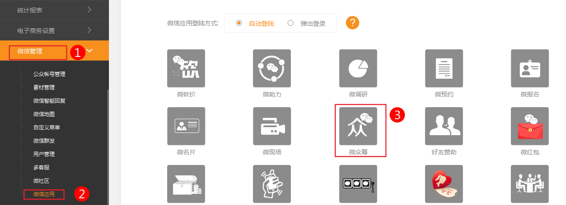The image size is (566, 205).
Task: Expand the 统计报表 menu section
Action: [54, 9]
